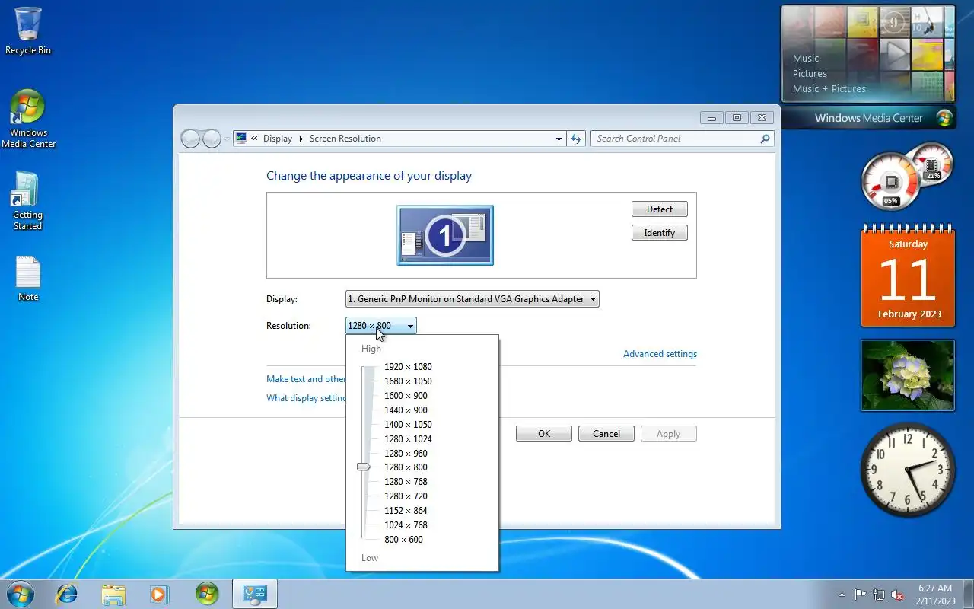Click the Identify button

point(660,233)
